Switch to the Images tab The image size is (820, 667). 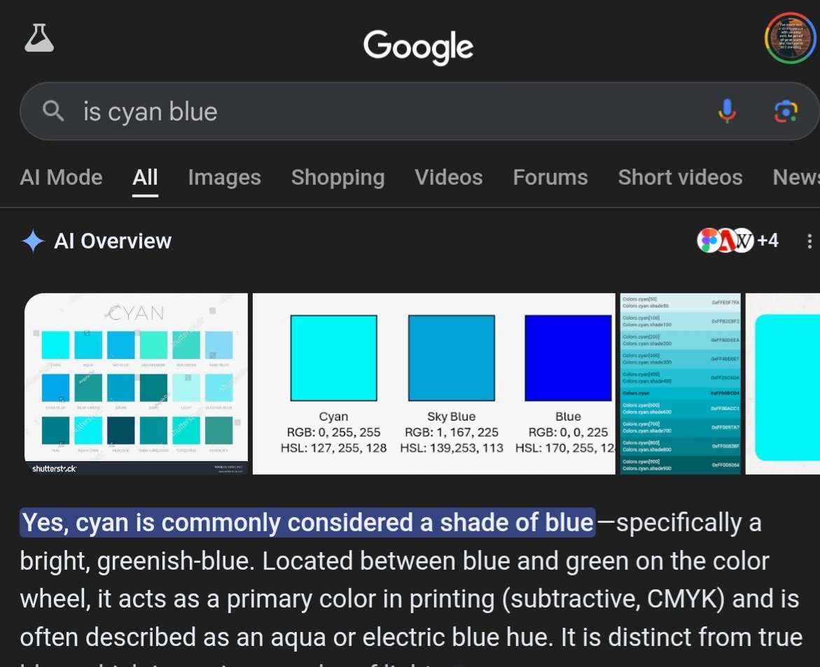[224, 178]
